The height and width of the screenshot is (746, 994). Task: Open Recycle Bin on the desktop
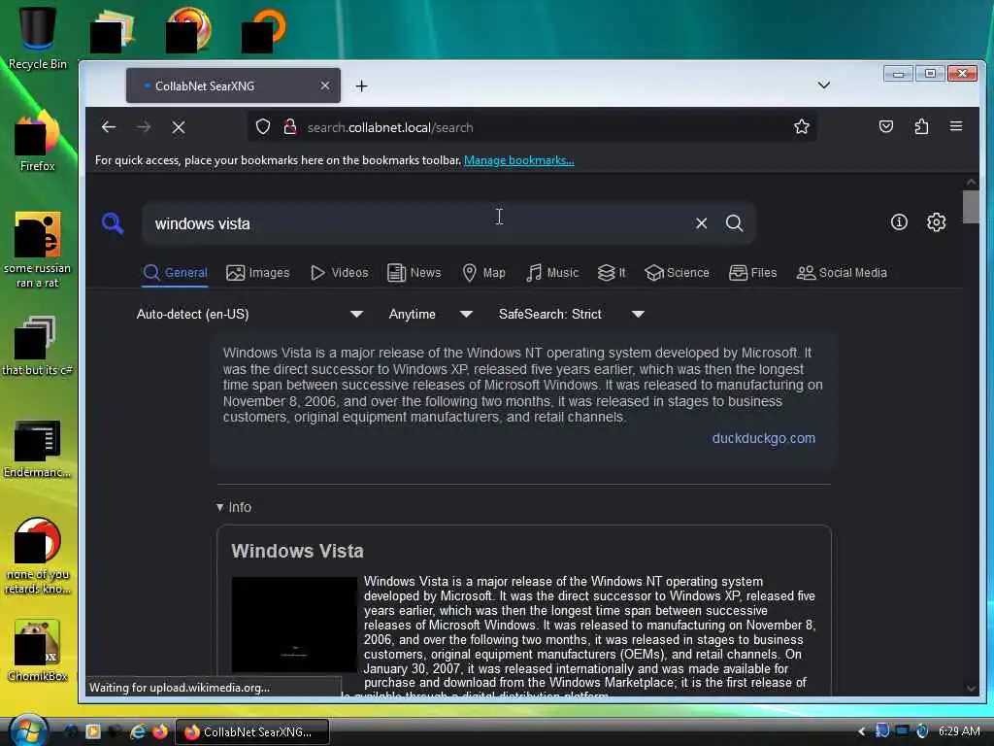point(38,38)
